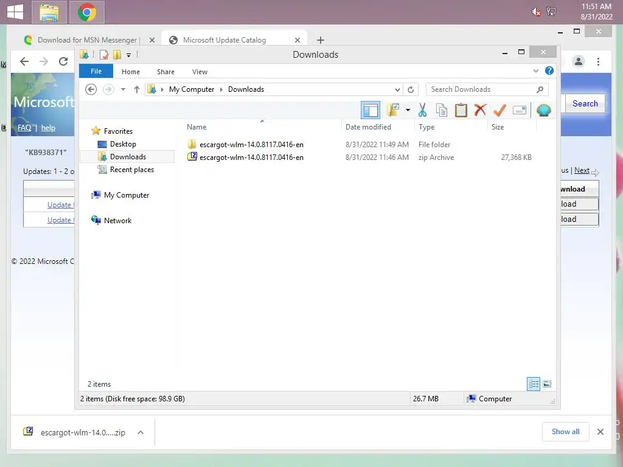Viewport: 623px width, 467px height.
Task: Click the Next link in catalog results
Action: 582,170
